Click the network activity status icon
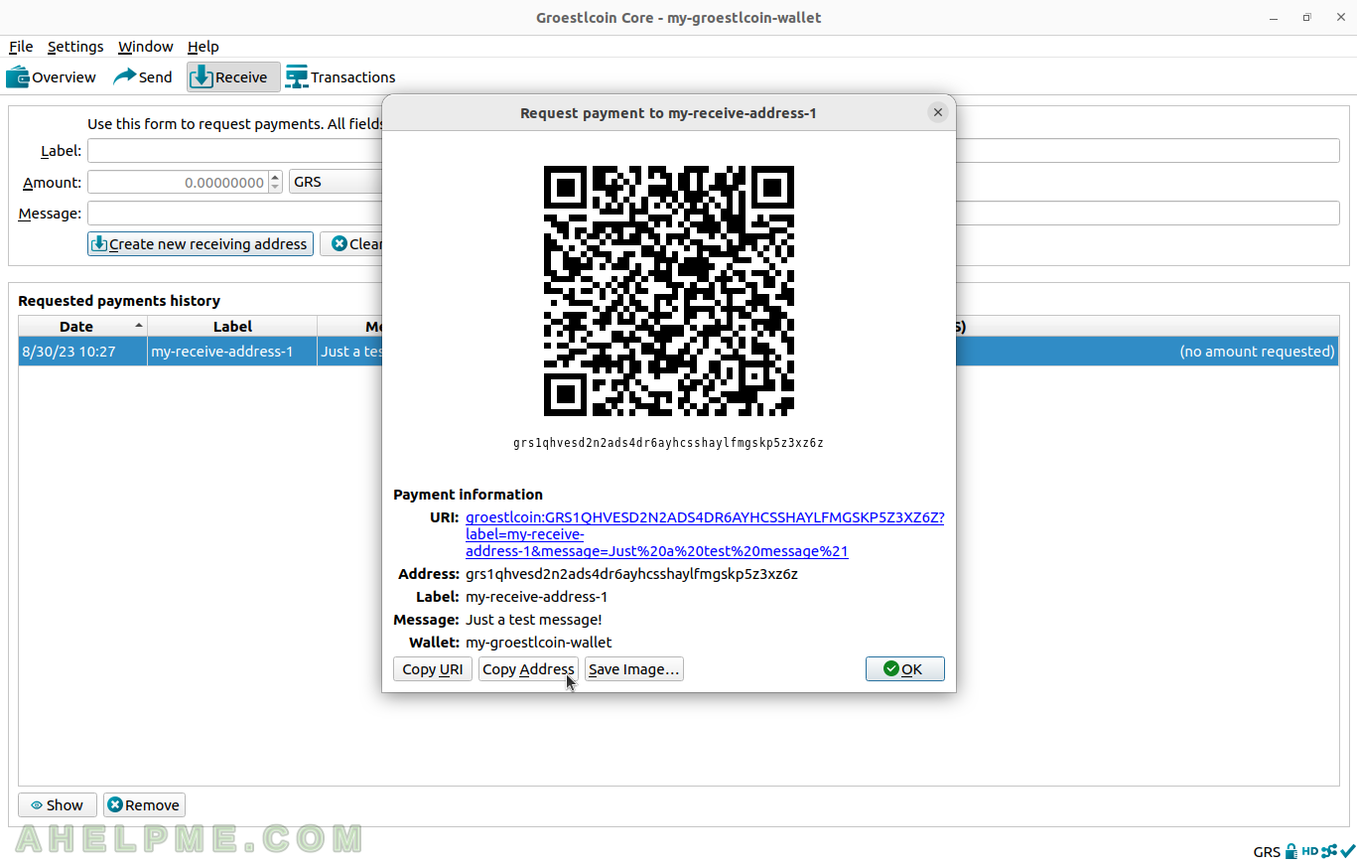 click(1328, 851)
